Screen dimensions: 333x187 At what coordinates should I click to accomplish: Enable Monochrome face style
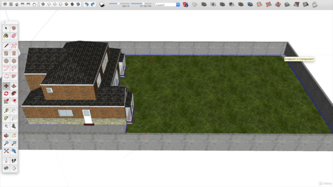click(x=78, y=4)
